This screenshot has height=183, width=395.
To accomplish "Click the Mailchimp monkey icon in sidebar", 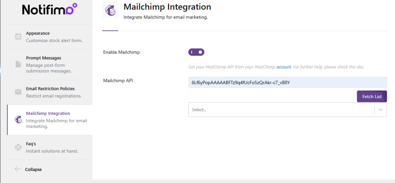I will (18, 120).
